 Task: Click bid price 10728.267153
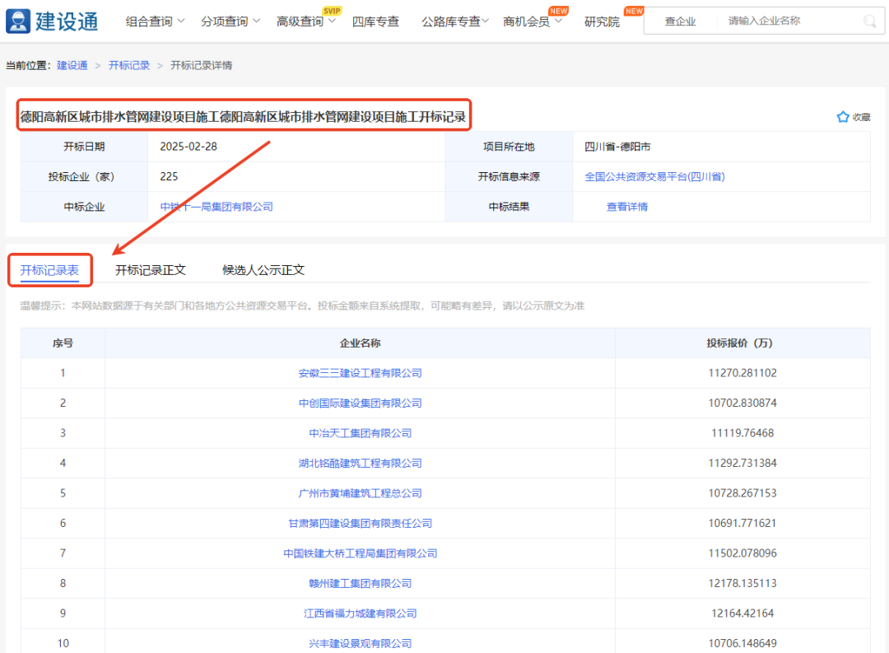pyautogui.click(x=742, y=493)
